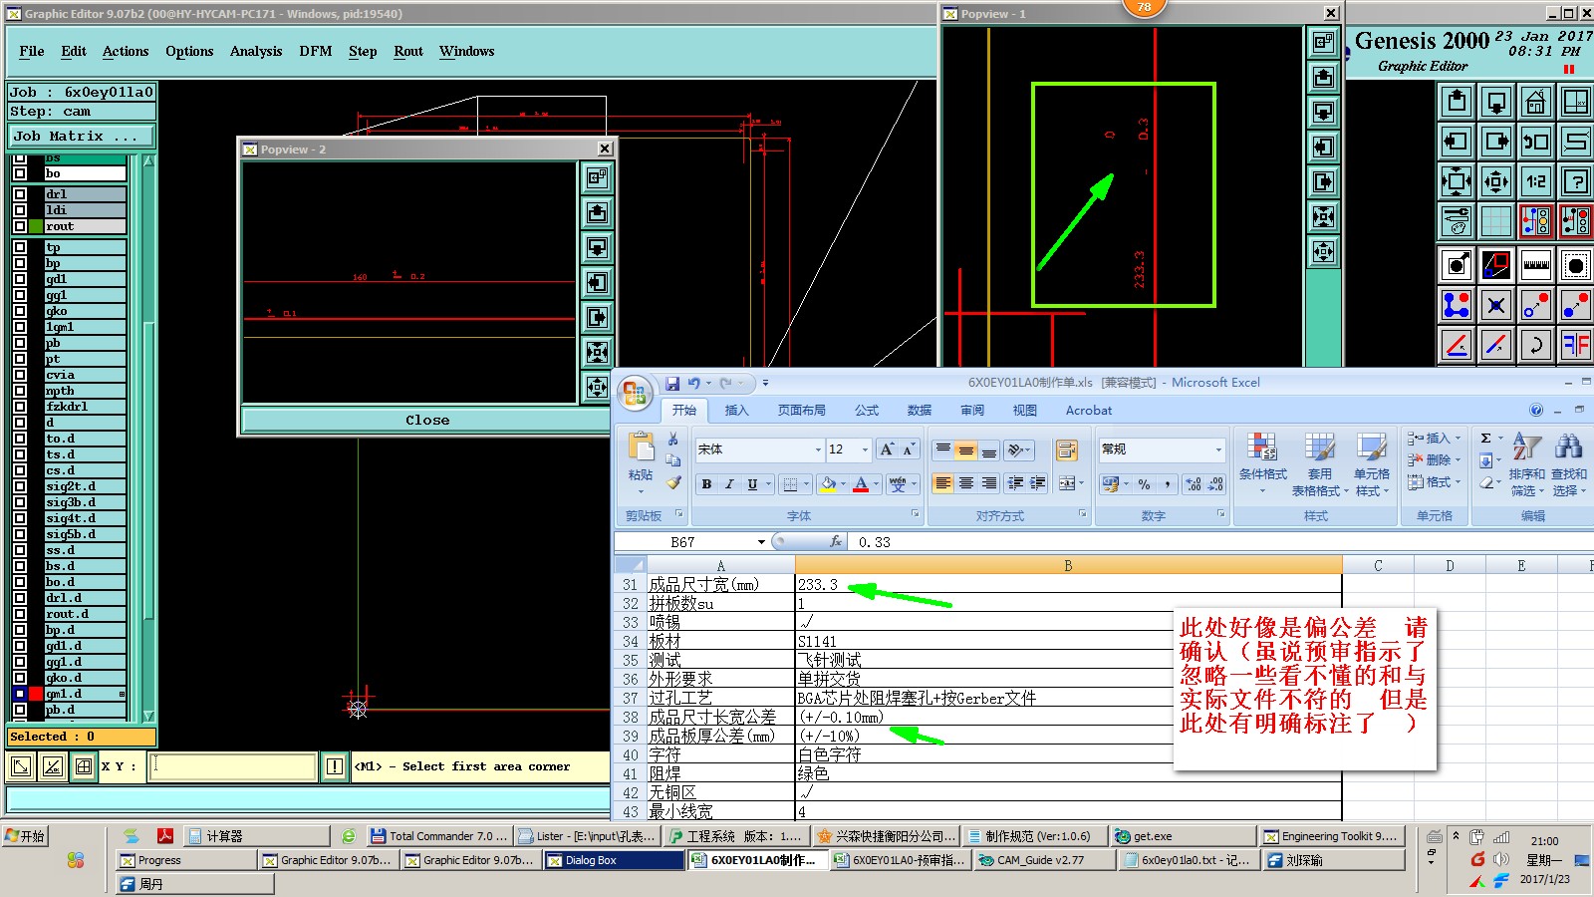
Task: Toggle display checkbox for rout layer
Action: 20,226
